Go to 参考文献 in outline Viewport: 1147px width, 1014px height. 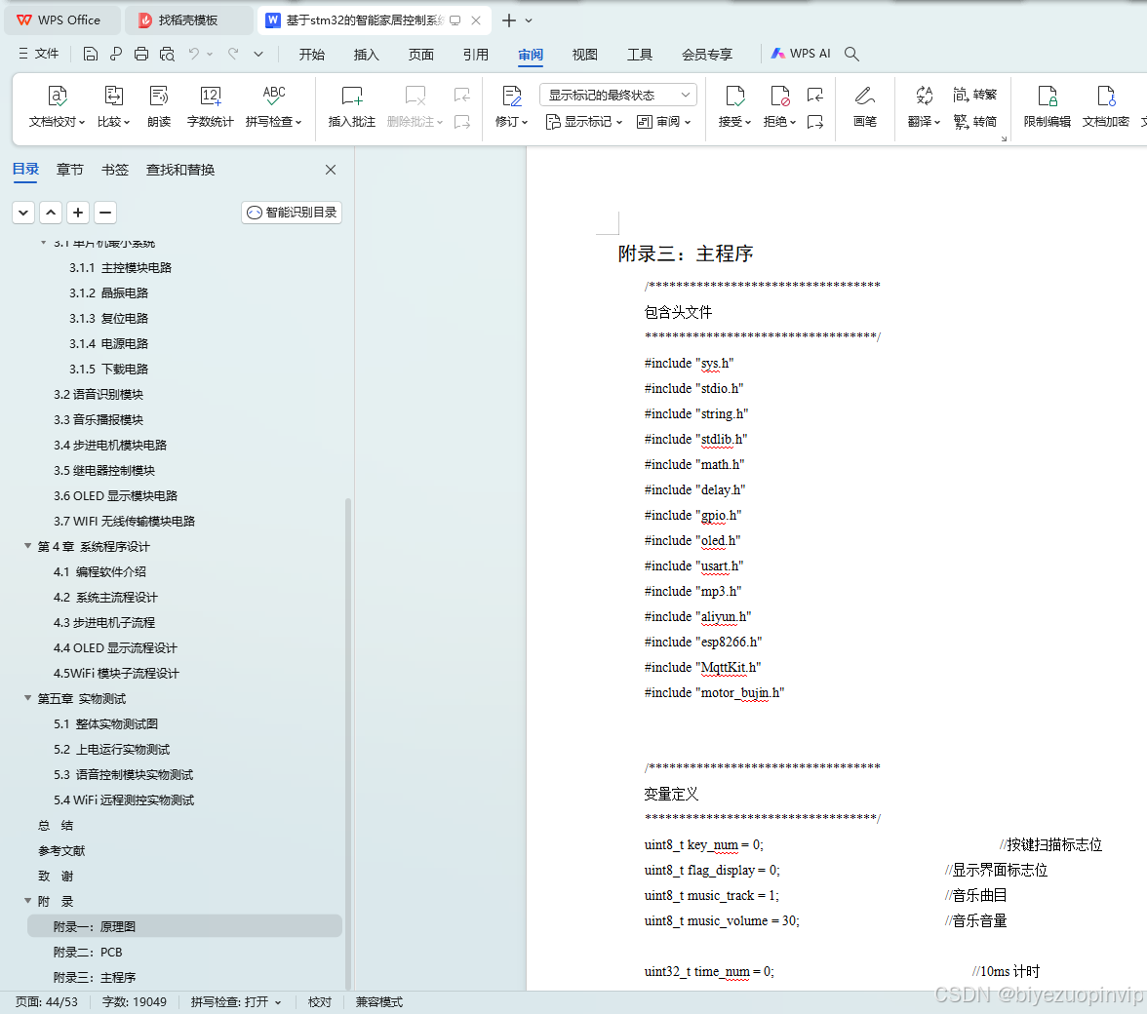coord(61,850)
